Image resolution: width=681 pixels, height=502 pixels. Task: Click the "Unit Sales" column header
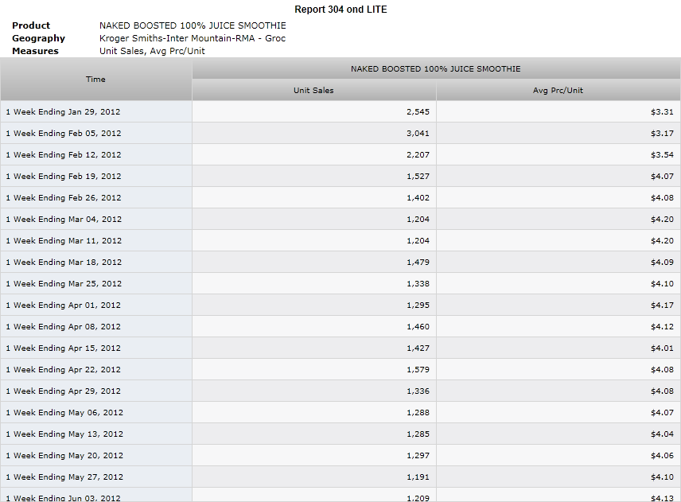click(x=313, y=91)
